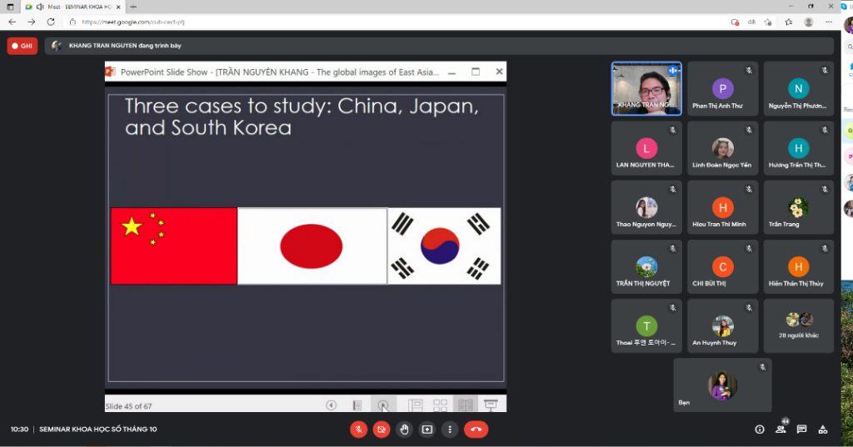The image size is (853, 447).
Task: Switch to Normal view in PowerPoint status bar
Action: click(x=415, y=405)
